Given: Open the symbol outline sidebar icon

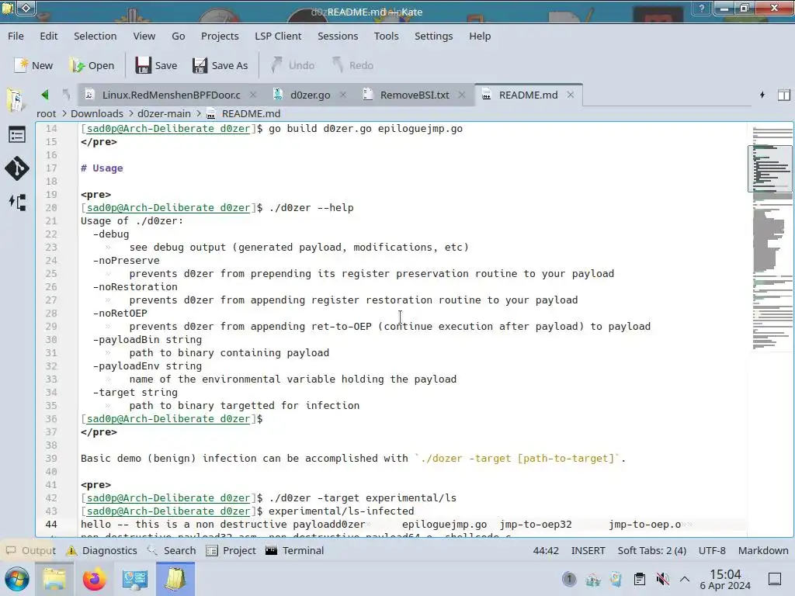Looking at the screenshot, I should 17,203.
